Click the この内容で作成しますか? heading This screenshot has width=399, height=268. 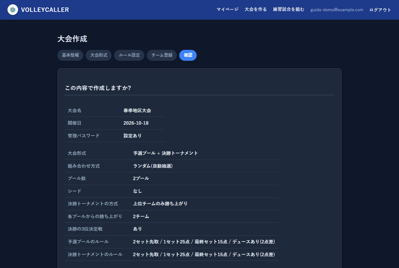click(98, 88)
